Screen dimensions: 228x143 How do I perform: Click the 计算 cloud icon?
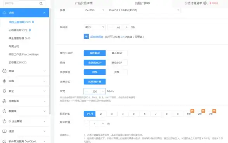coord(5,13)
